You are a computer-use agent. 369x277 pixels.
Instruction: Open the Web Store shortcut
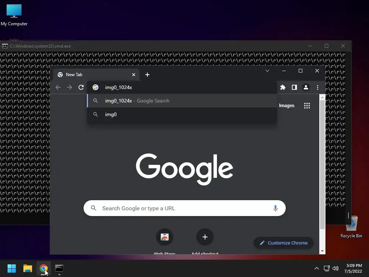[165, 237]
